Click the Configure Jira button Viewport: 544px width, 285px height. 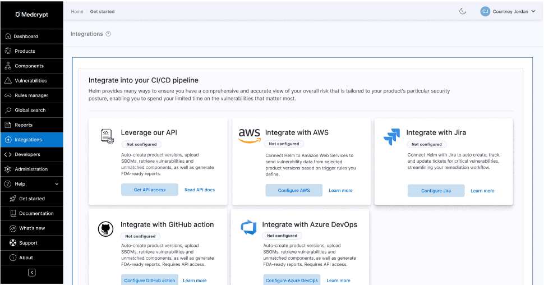tap(436, 191)
